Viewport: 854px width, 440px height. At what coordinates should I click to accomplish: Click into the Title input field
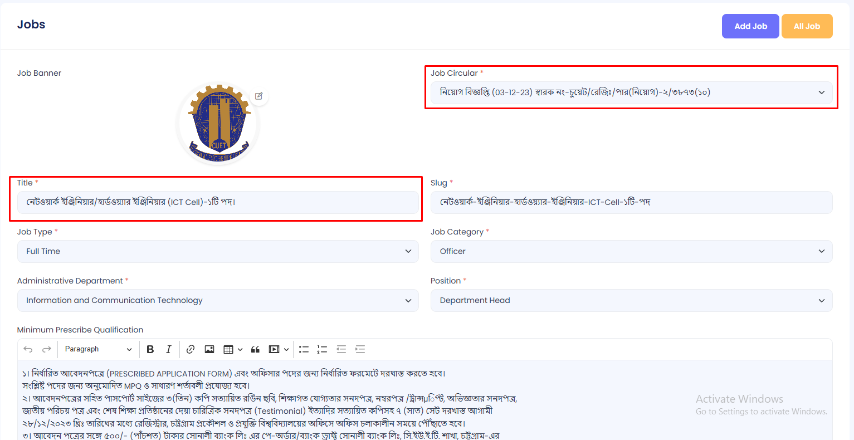(218, 202)
